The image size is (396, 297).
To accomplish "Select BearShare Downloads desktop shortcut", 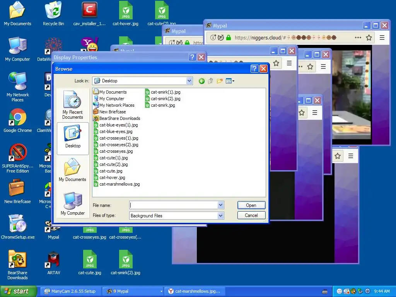I will click(x=17, y=265).
